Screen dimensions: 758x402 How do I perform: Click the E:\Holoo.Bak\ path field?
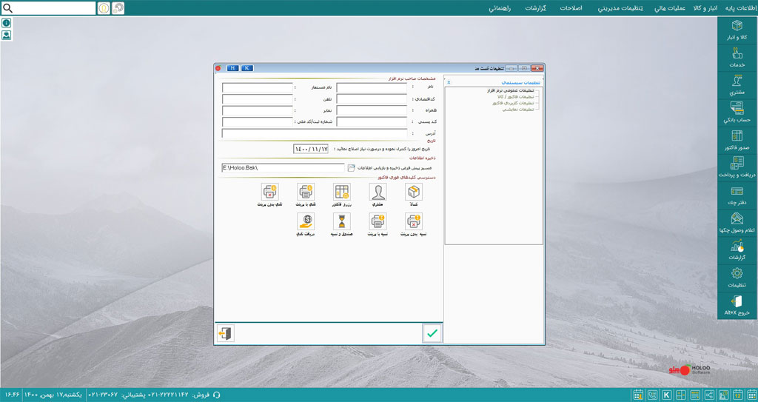click(283, 168)
